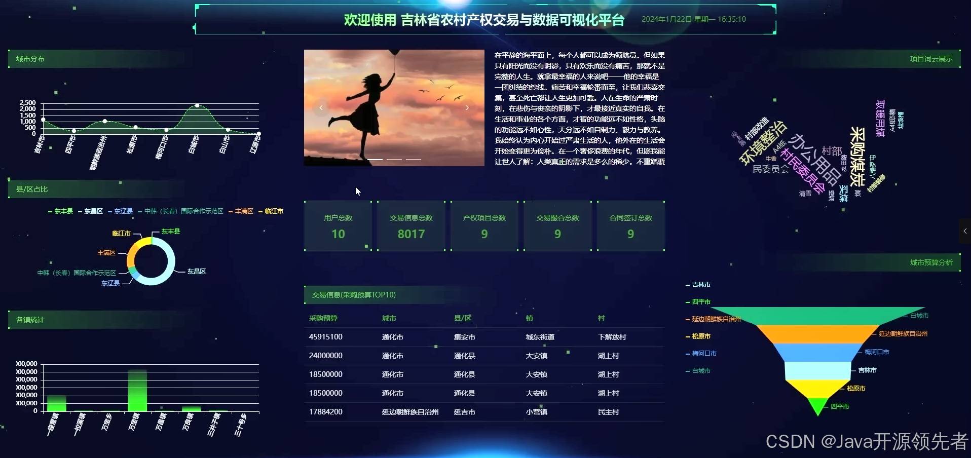971x458 pixels.
Task: Click the 交易信息(采购预算TOP10) panel title
Action: tap(354, 295)
